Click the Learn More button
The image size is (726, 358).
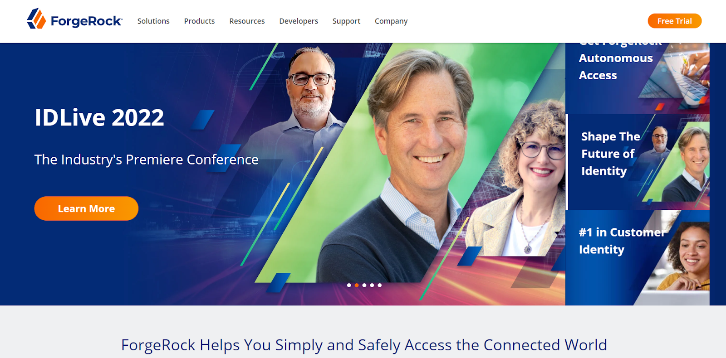click(x=86, y=208)
